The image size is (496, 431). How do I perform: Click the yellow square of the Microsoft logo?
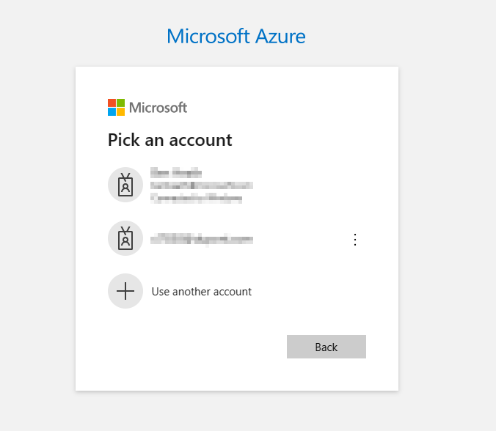[x=120, y=112]
